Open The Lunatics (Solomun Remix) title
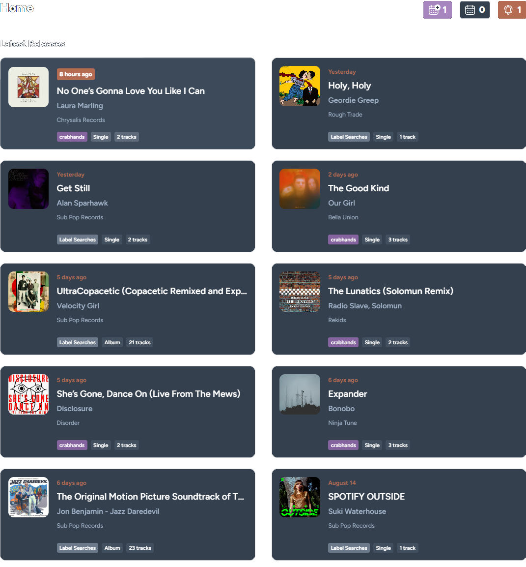This screenshot has height=567, width=526. (x=390, y=291)
